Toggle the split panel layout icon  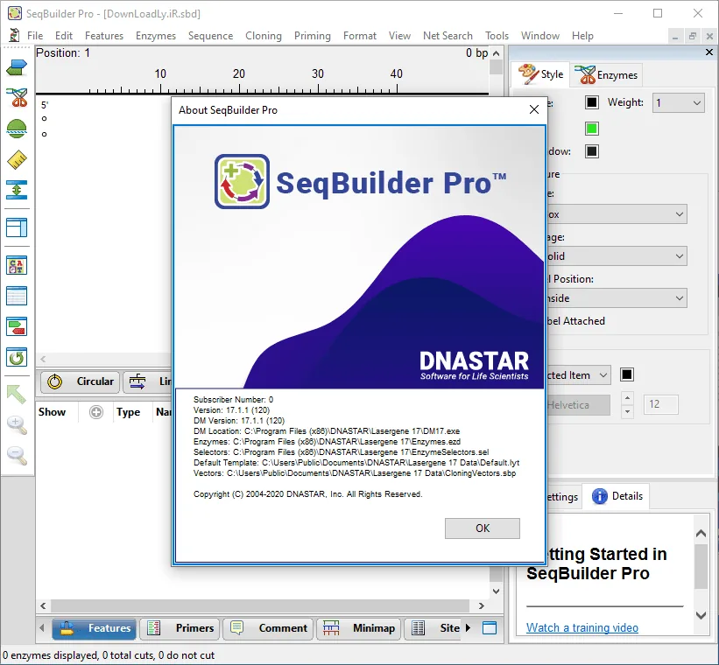(17, 227)
